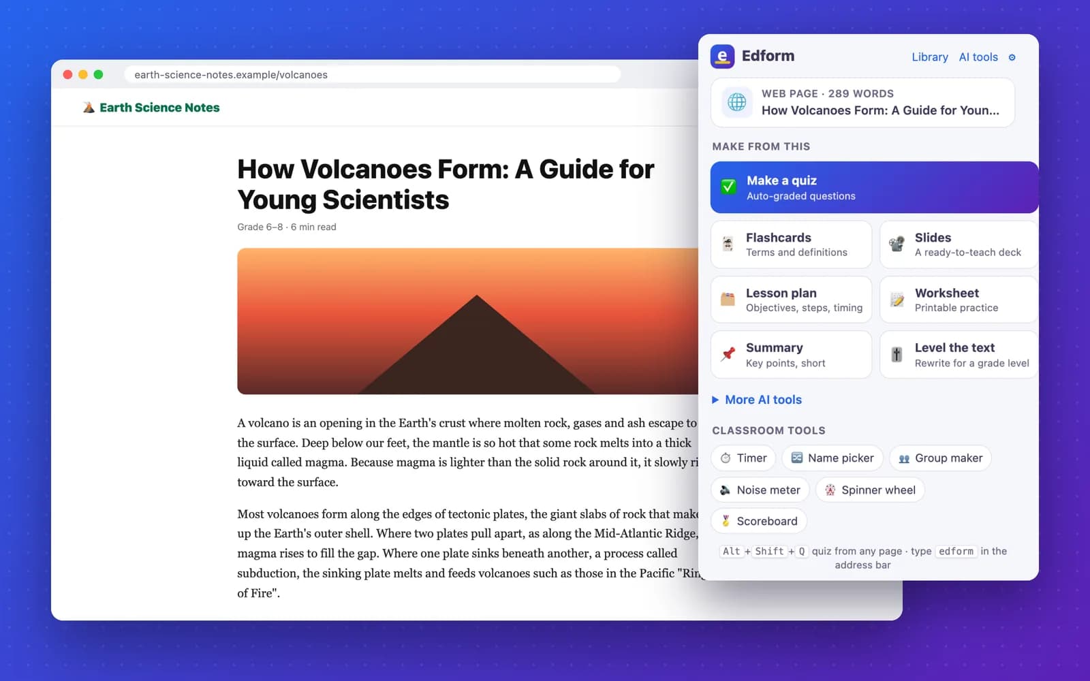Click the Scoreboard label text
The image size is (1090, 681).
(x=767, y=521)
